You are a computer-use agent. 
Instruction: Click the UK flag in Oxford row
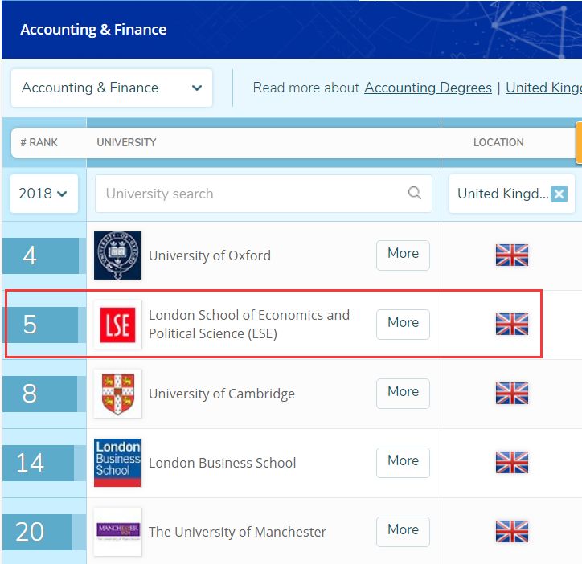click(512, 255)
